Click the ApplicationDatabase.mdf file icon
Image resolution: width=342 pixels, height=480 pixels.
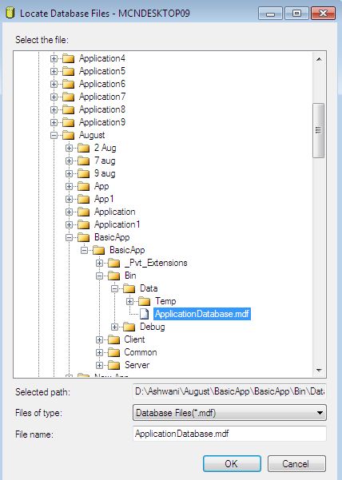click(x=144, y=314)
